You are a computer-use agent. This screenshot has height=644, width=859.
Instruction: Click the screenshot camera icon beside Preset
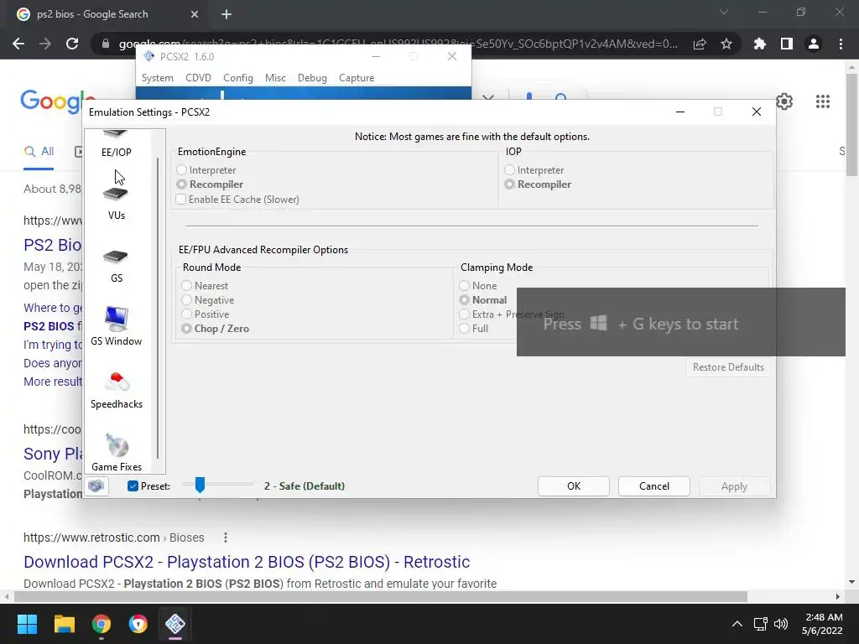96,486
